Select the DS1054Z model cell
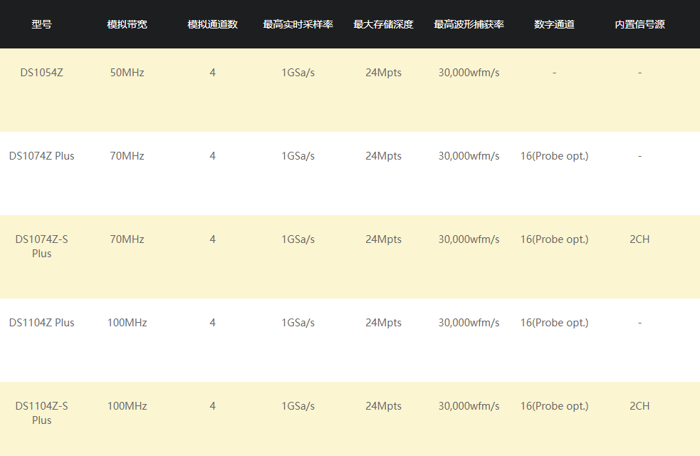Screen dimensions: 700x456 click(41, 73)
